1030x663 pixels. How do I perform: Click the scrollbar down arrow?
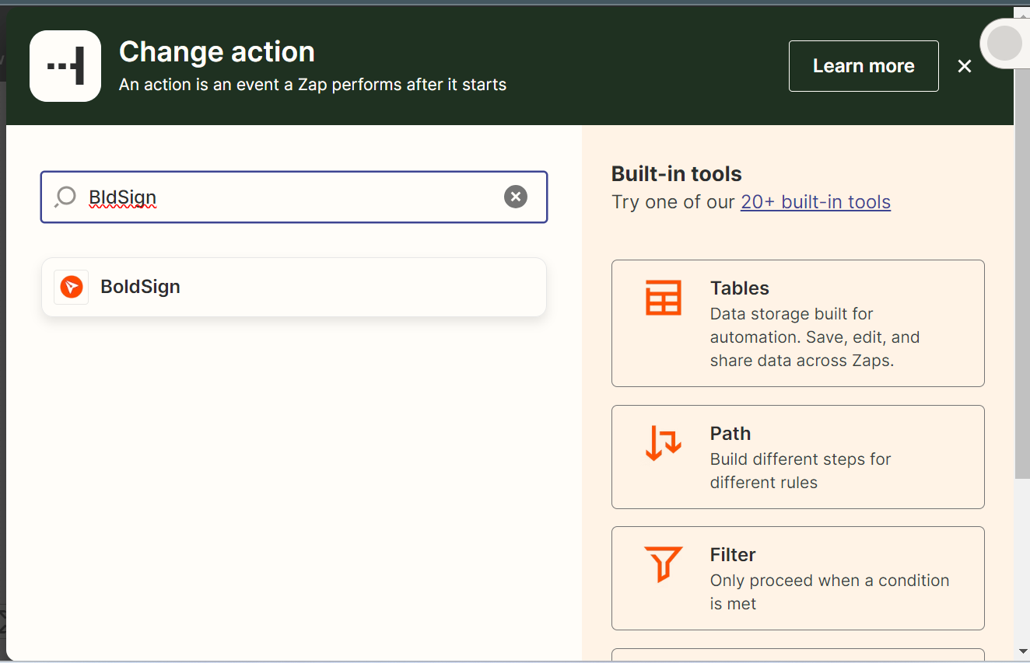coord(1023,651)
